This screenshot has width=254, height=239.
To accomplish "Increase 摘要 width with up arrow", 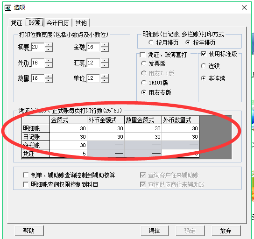I will point(49,45).
